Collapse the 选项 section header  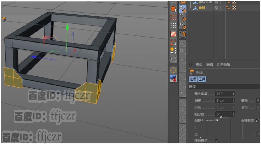(224, 87)
